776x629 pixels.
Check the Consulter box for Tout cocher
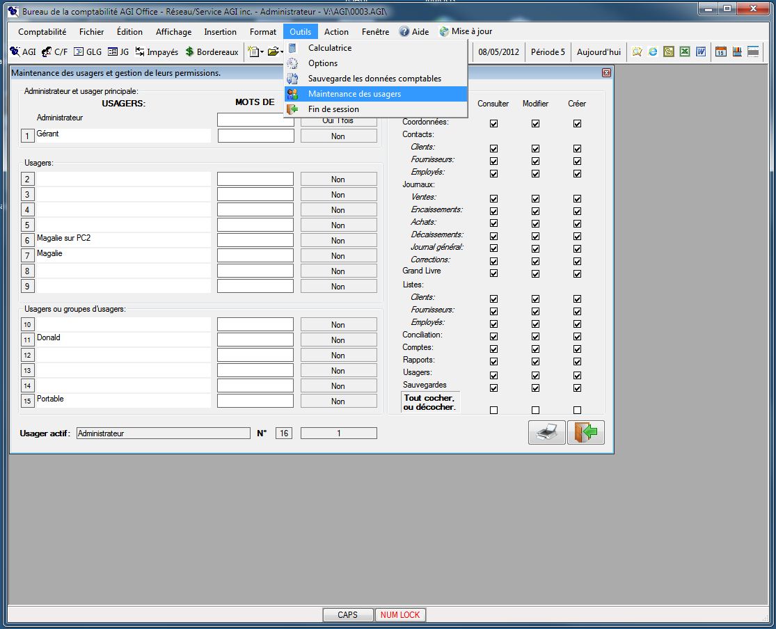click(493, 410)
